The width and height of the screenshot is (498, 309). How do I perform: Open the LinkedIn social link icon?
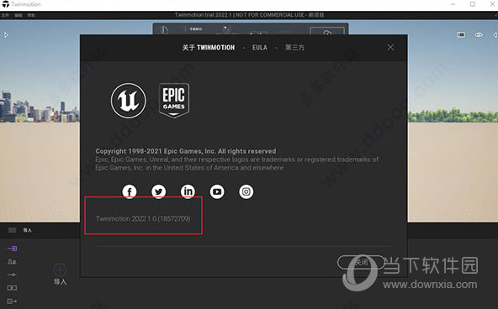point(188,191)
